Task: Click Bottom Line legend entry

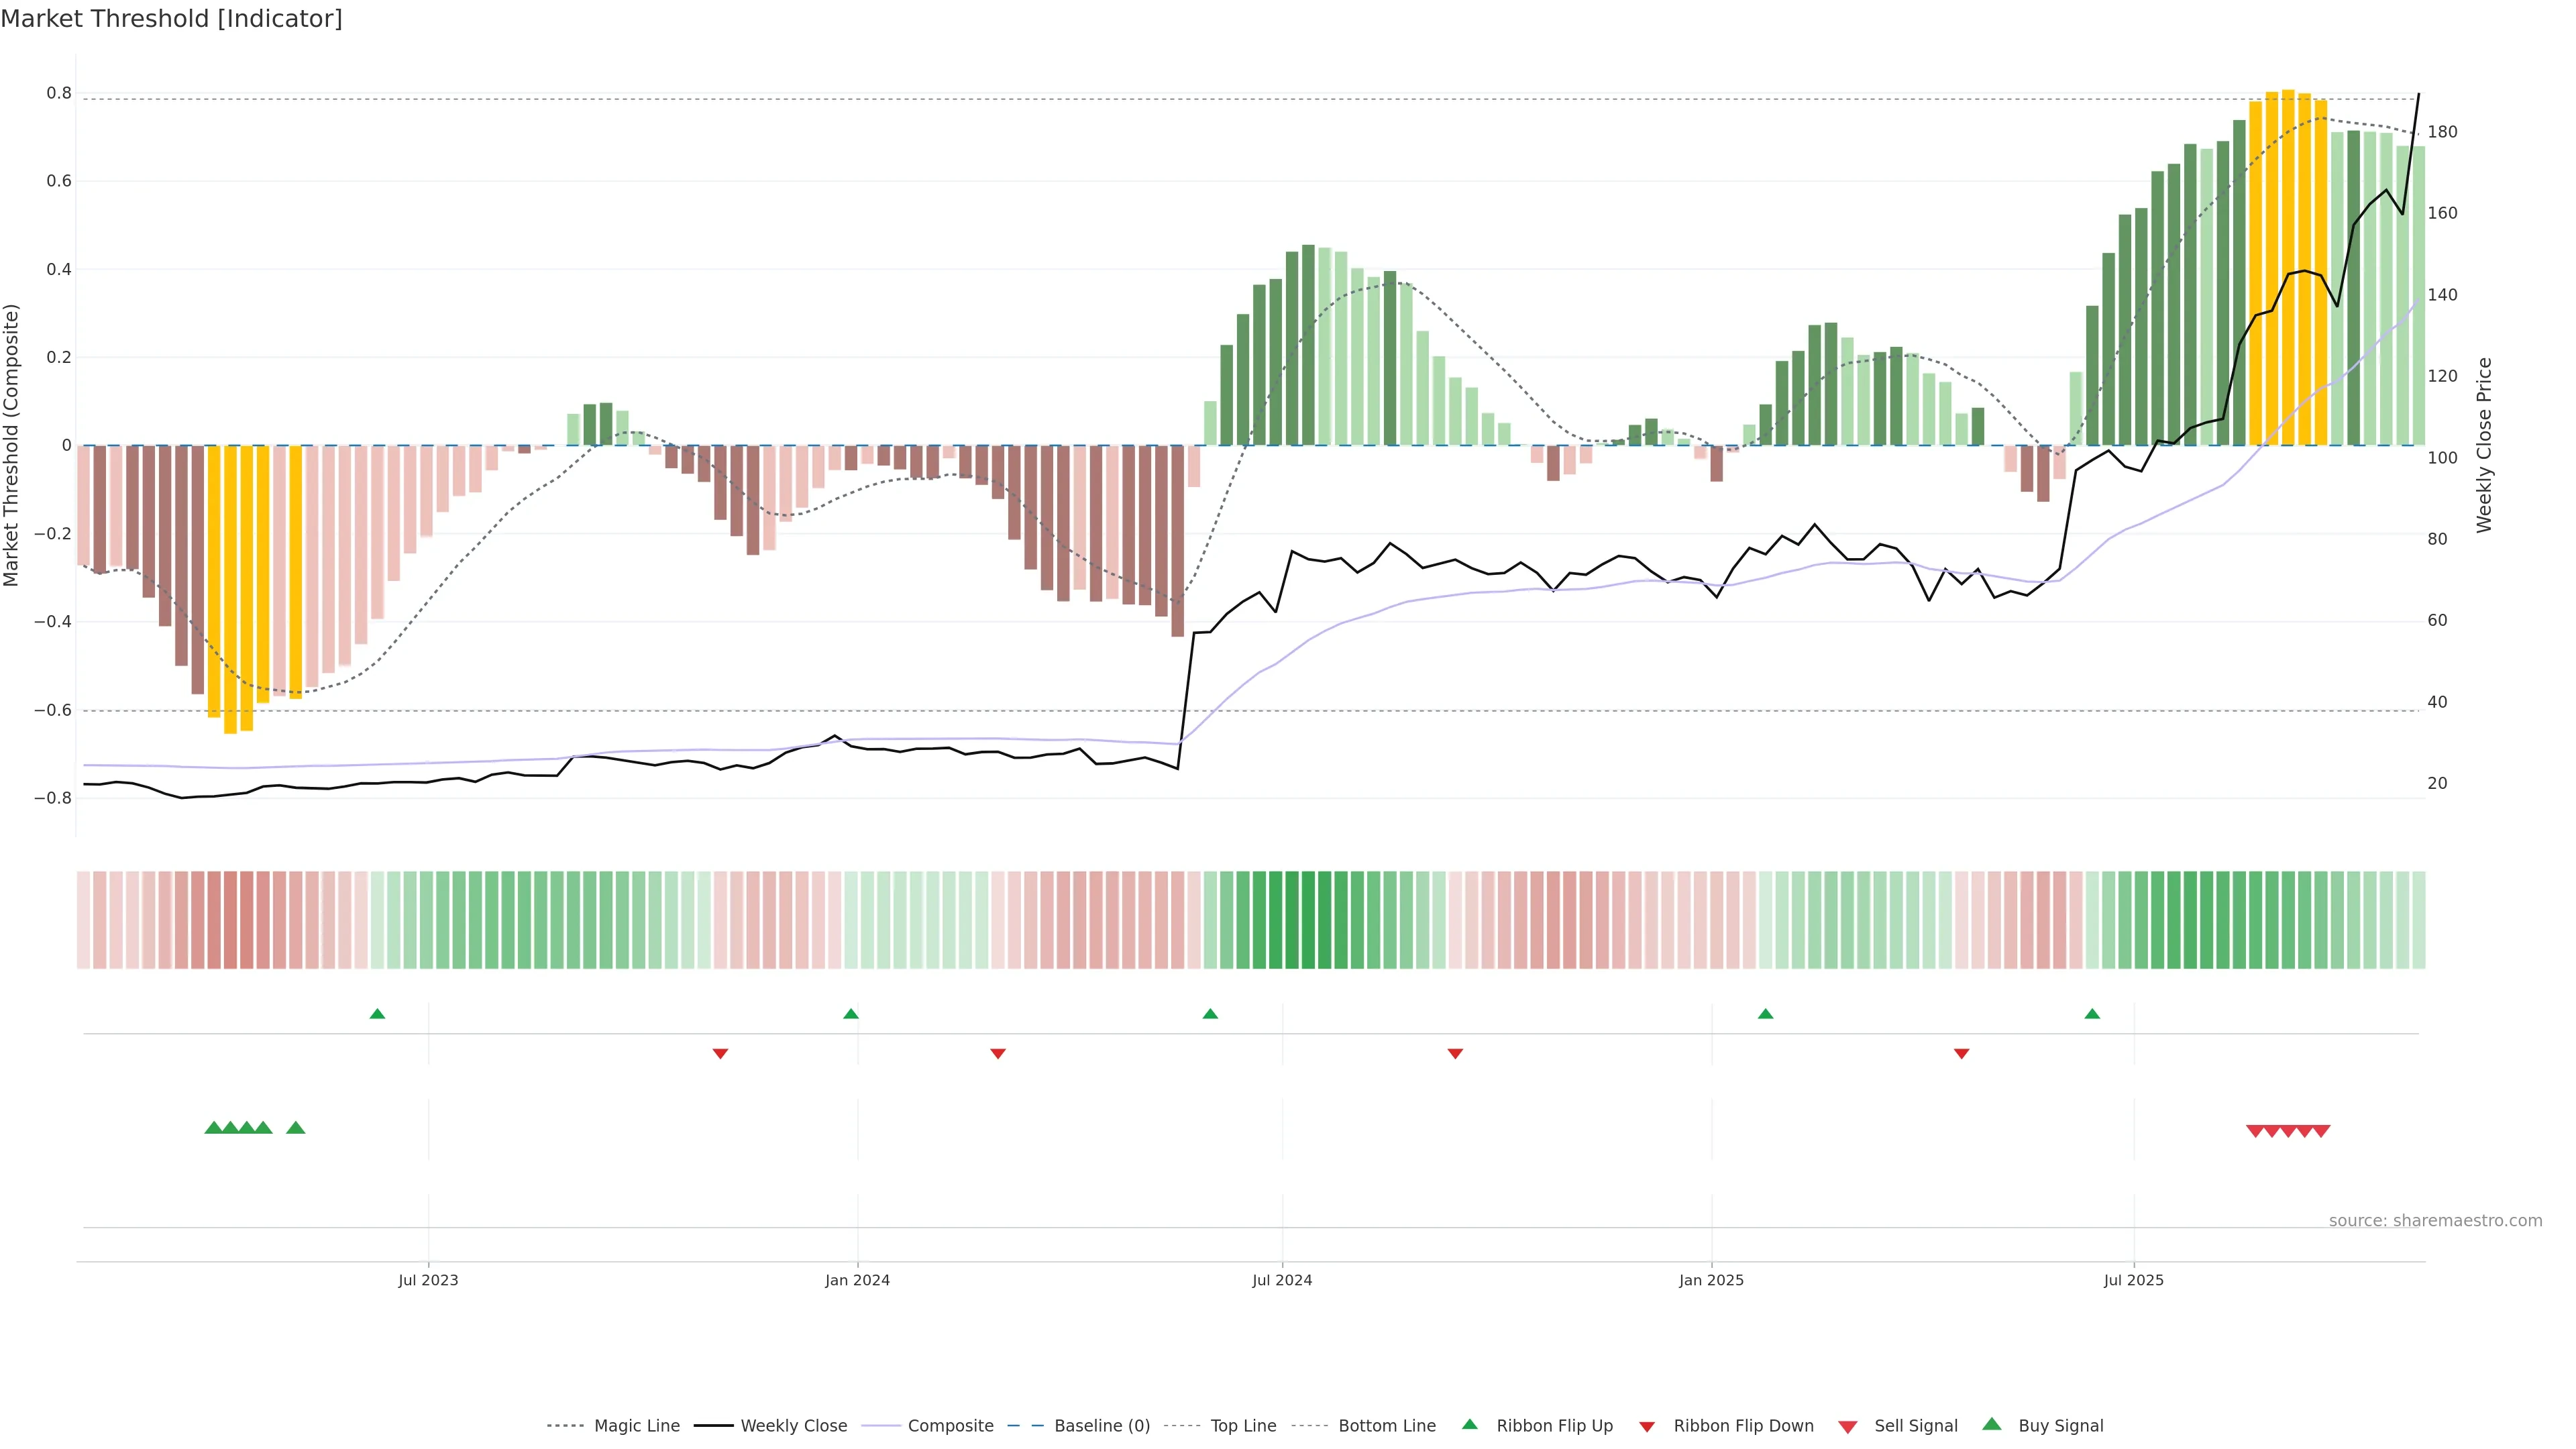Action: (x=1386, y=1426)
